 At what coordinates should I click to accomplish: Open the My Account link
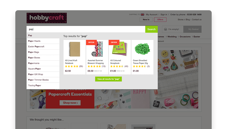(152, 14)
